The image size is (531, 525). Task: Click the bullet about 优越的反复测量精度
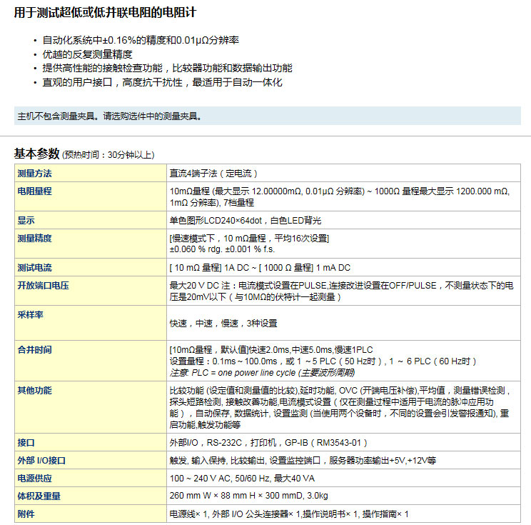click(87, 54)
